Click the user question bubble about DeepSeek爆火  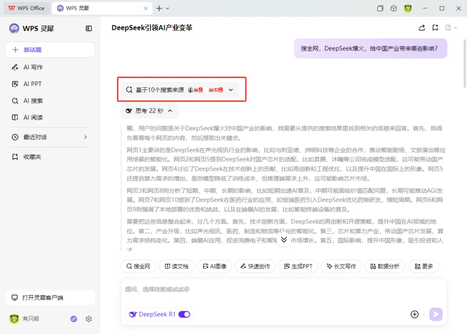[371, 48]
